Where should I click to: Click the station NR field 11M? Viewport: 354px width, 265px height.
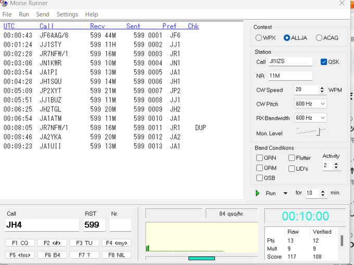click(290, 75)
